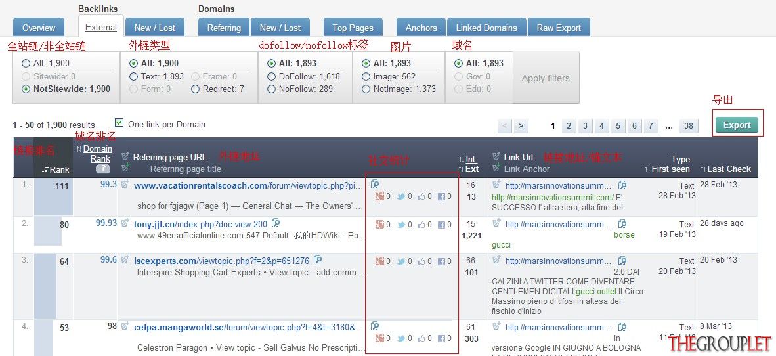Image resolution: width=776 pixels, height=356 pixels.
Task: Click the magnifier icon after row 1 link URL
Action: point(622,185)
